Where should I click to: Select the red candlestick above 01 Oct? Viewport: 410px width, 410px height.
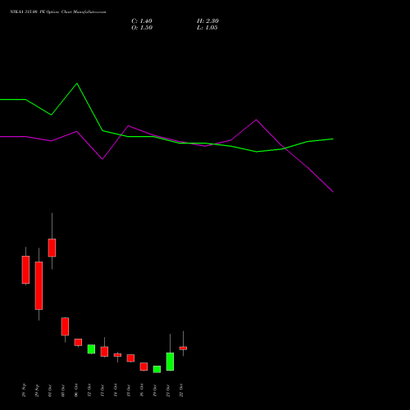click(52, 248)
